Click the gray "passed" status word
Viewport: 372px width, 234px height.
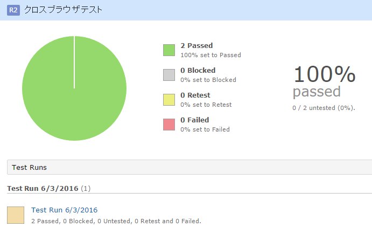[317, 92]
